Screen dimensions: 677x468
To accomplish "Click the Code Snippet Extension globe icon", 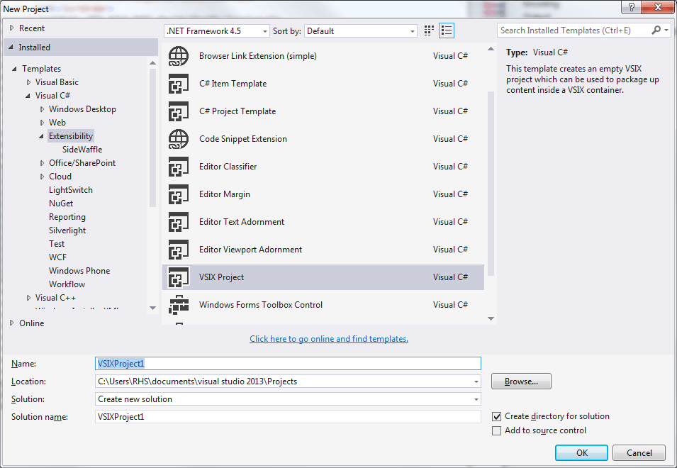I will pos(178,139).
